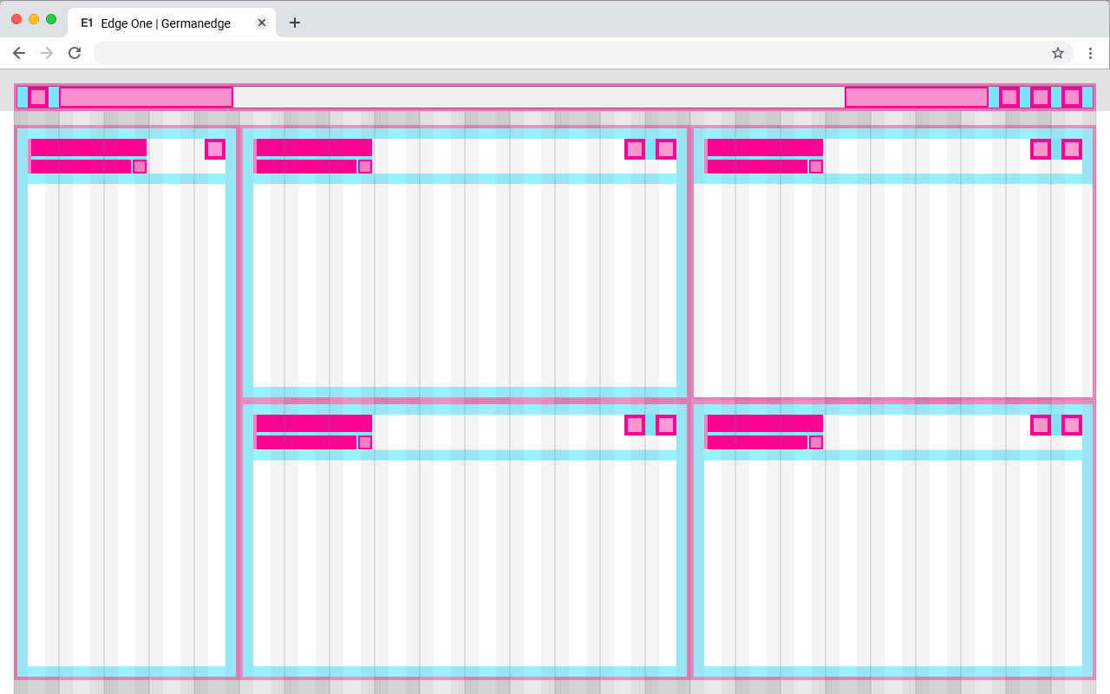The image size is (1110, 694).
Task: Close the Edge One | Germanedge tab
Action: pyautogui.click(x=262, y=23)
